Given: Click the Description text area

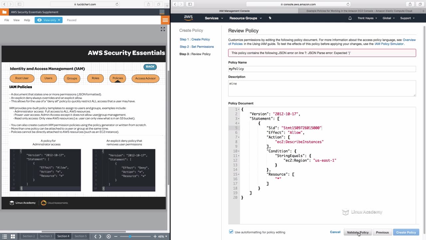Looking at the screenshot, I should (322, 88).
